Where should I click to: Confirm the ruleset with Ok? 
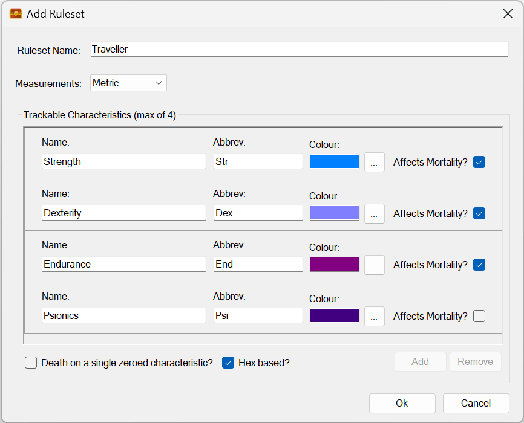[x=402, y=403]
